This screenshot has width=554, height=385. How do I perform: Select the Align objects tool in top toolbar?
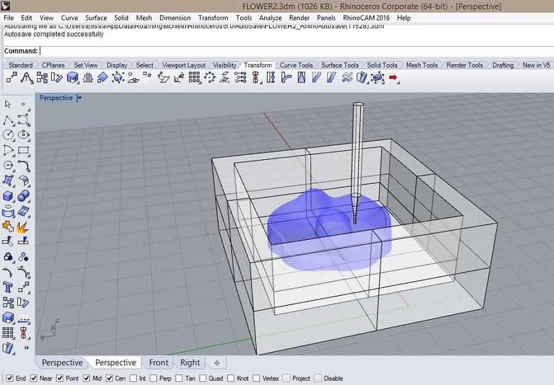pos(255,77)
